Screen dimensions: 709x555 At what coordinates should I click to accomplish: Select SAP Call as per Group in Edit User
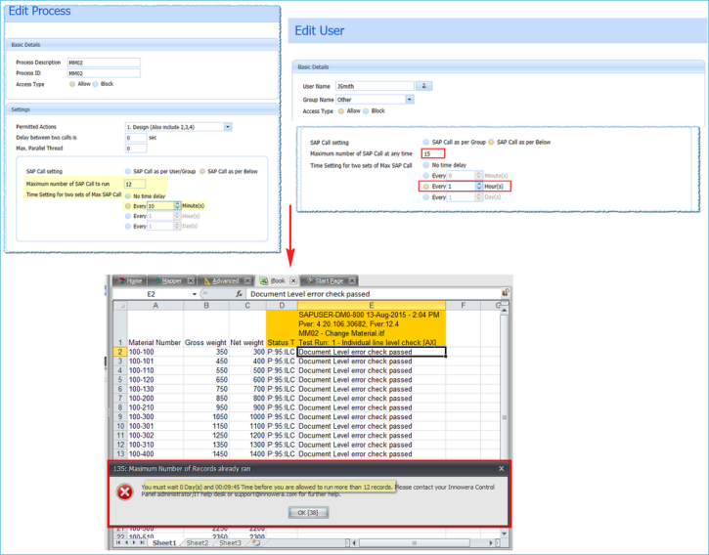point(426,142)
